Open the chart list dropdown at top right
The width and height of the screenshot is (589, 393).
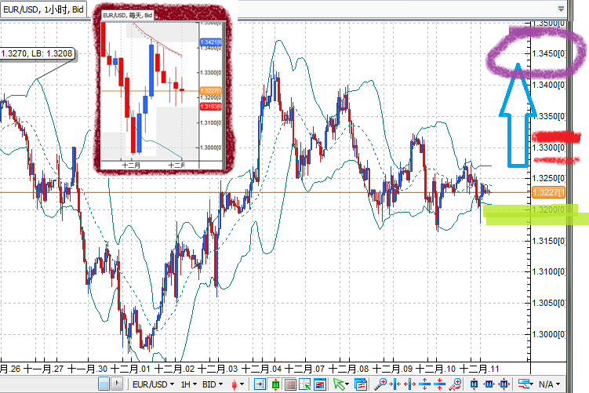coord(562,9)
